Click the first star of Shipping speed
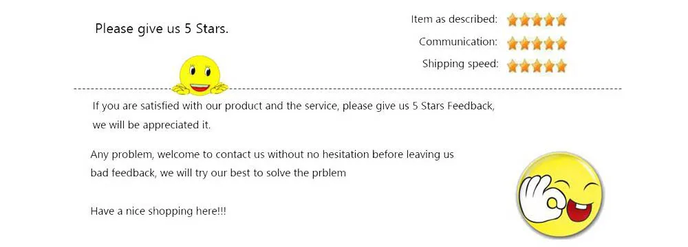The height and width of the screenshot is (247, 688). point(512,66)
